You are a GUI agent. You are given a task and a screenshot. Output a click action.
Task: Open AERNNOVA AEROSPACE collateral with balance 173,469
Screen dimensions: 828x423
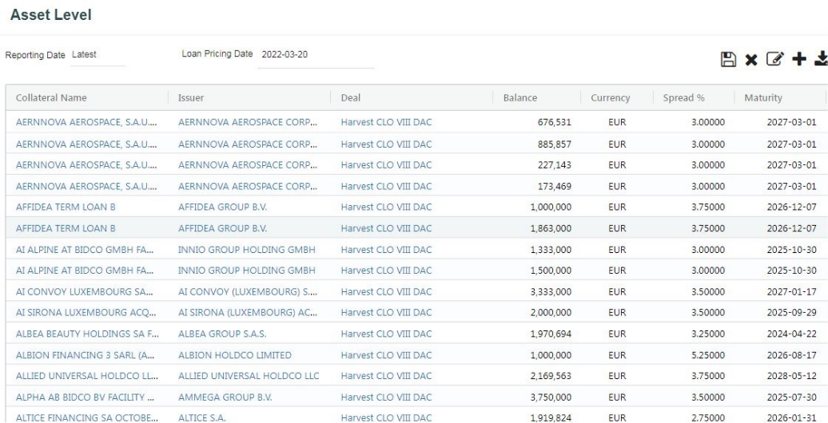coord(86,186)
